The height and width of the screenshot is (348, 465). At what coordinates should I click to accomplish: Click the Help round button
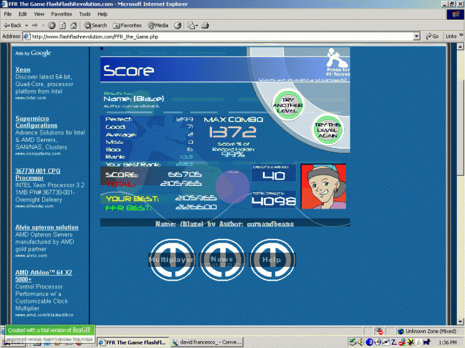[272, 259]
